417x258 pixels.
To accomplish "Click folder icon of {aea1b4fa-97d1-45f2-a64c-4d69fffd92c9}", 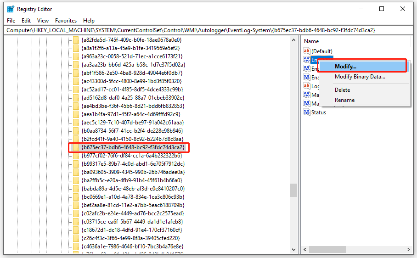I will (x=76, y=114).
